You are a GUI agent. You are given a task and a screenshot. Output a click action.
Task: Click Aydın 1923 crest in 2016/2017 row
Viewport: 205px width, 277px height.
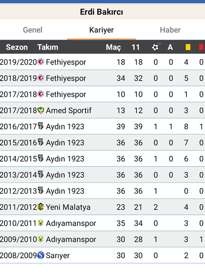pos(41,126)
